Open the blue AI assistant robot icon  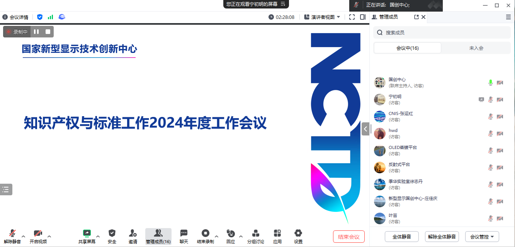coord(62,17)
